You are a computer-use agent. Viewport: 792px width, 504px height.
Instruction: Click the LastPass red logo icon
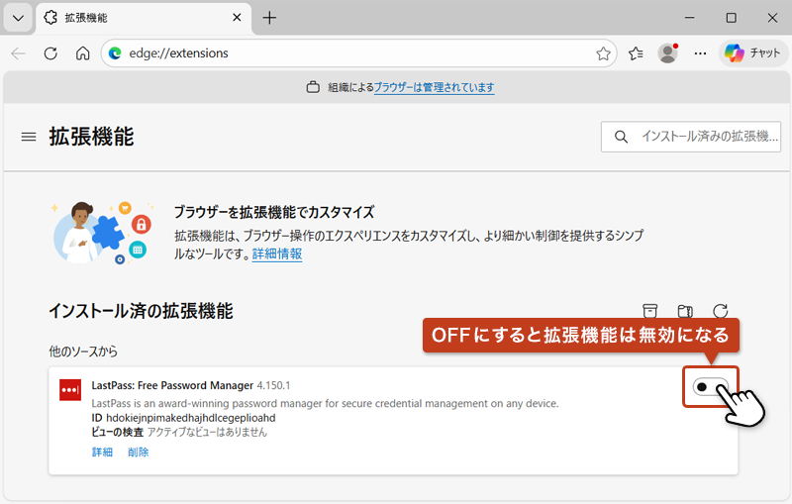click(70, 390)
